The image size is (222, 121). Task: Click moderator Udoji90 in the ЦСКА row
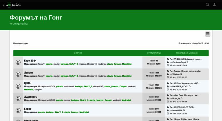38,90
